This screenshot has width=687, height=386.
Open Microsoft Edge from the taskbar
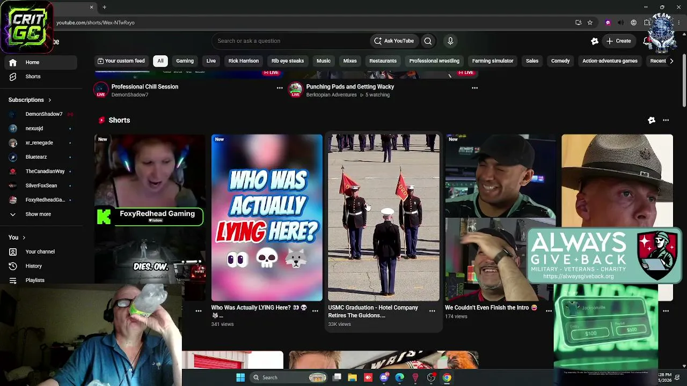[x=399, y=377]
